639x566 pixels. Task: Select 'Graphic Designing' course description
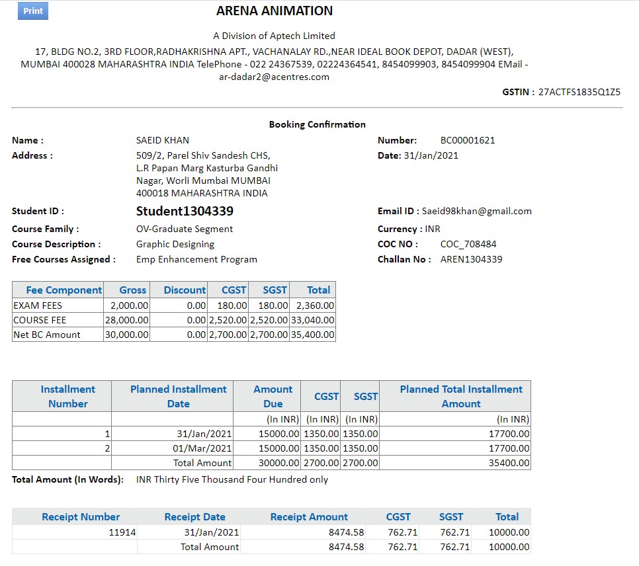pos(175,244)
